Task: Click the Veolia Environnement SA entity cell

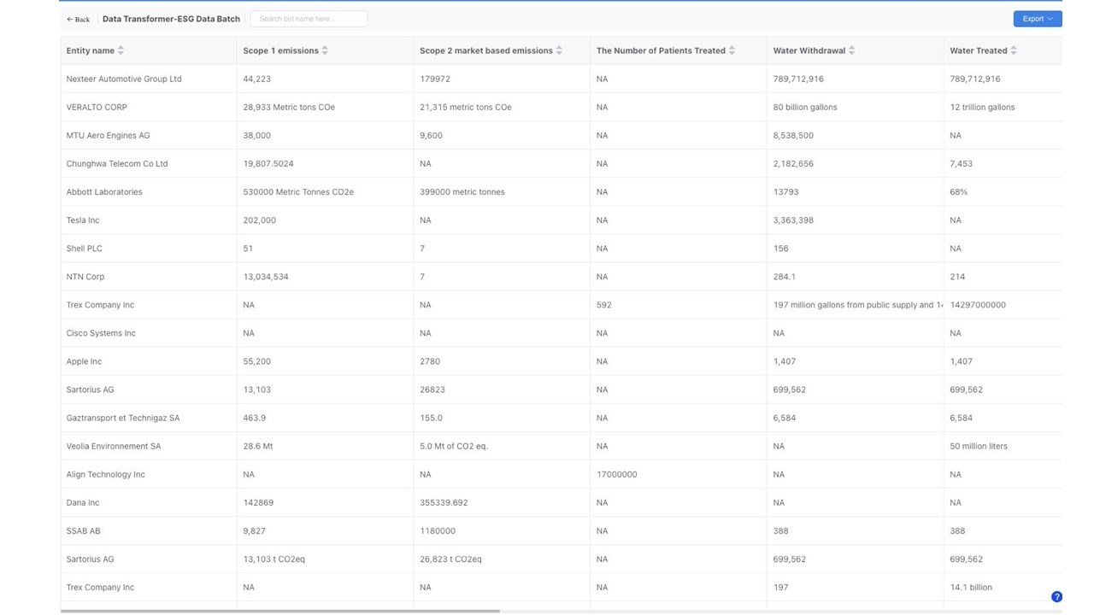Action: (149, 446)
